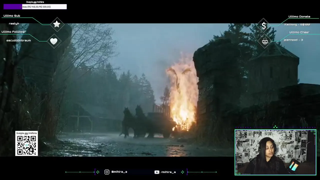Click the 'Ultimo Sub' label

(12, 16)
